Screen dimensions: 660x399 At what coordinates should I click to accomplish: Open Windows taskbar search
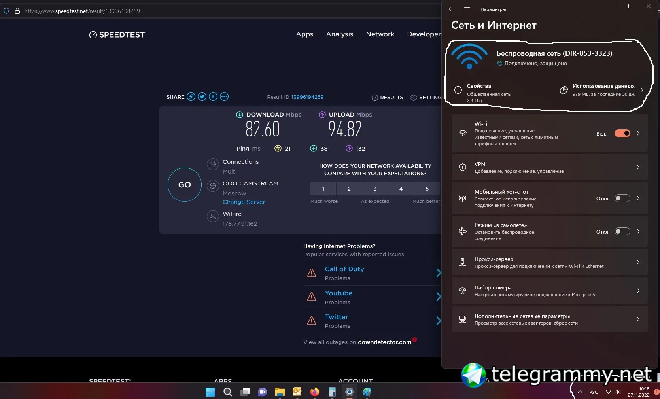[x=228, y=392]
